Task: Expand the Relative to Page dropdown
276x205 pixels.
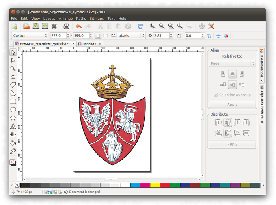Action: click(232, 63)
